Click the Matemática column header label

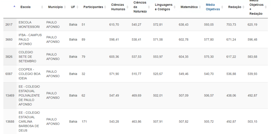point(189,7)
